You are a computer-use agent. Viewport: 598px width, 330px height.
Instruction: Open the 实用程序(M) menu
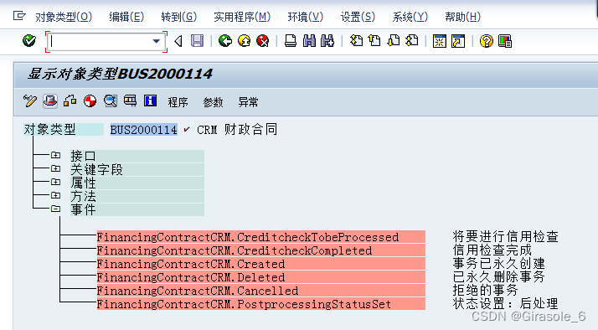tap(242, 17)
